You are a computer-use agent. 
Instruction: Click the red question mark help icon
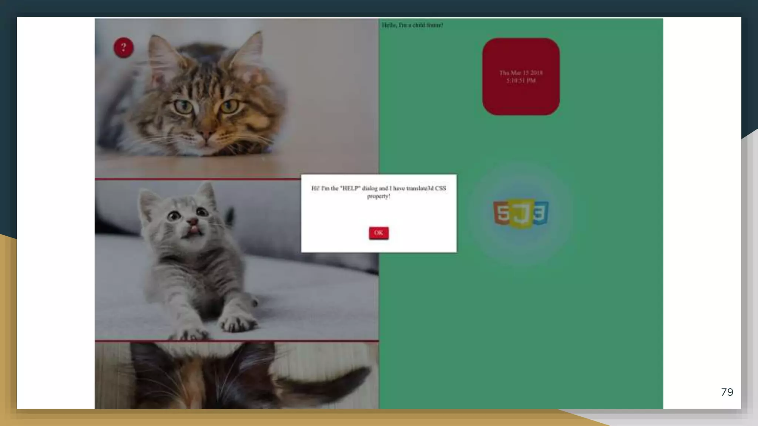123,47
